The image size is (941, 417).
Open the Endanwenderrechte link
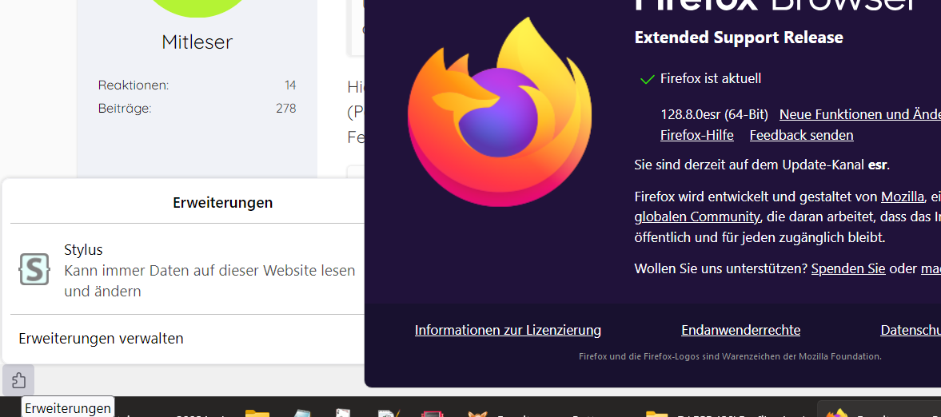coord(740,330)
